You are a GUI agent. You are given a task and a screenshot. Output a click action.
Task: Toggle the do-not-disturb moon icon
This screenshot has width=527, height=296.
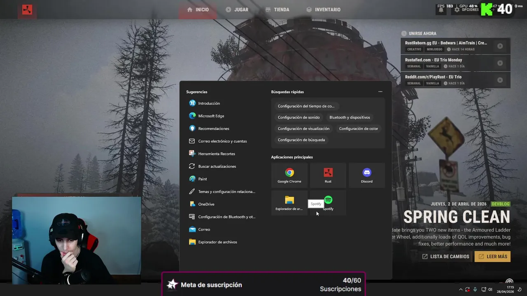coord(520,289)
